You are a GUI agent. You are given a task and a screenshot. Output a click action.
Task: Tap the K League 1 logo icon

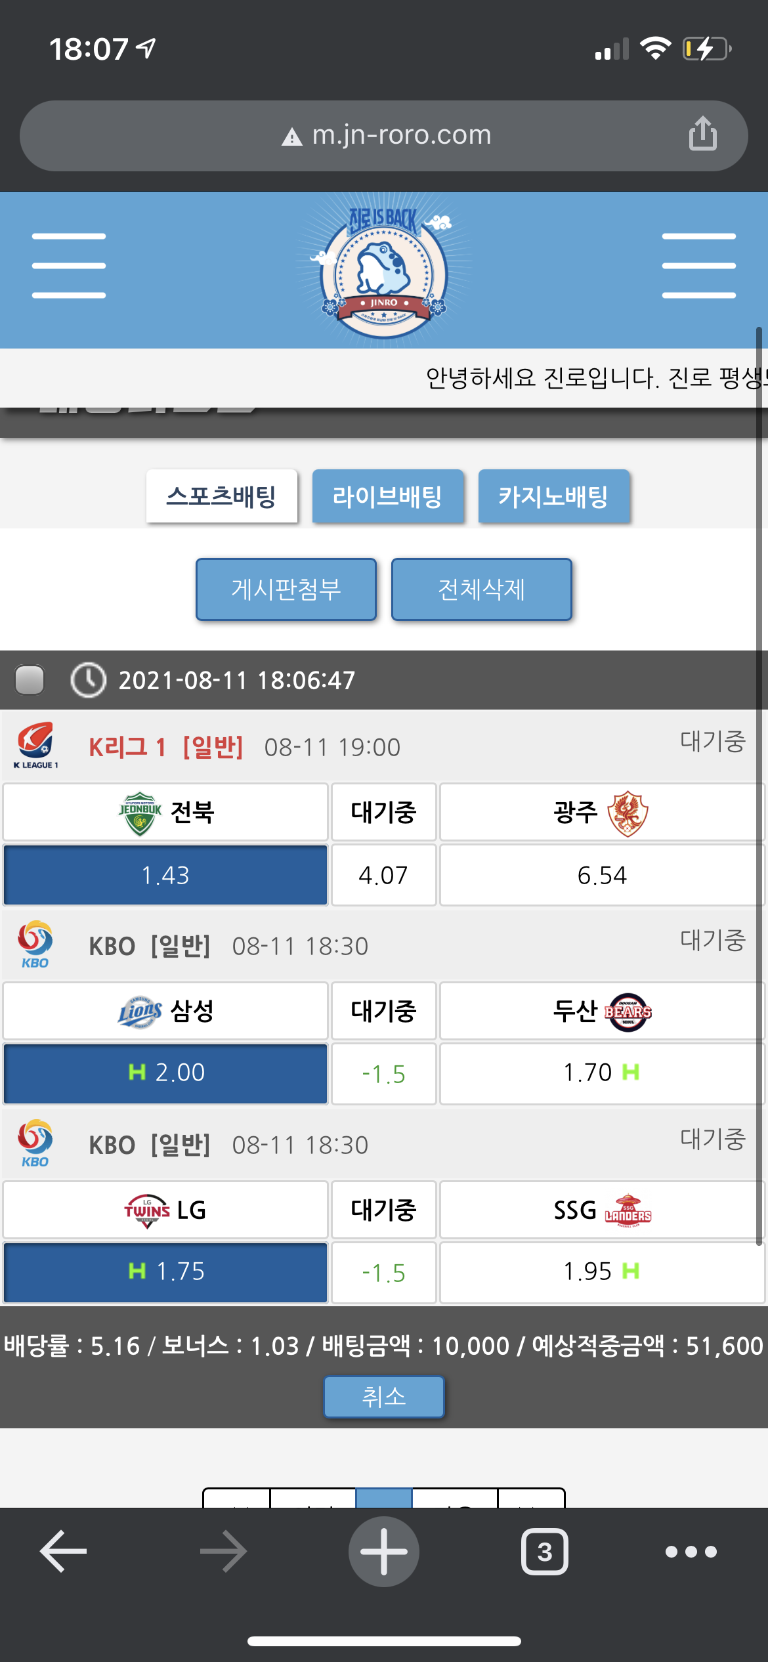click(x=36, y=746)
